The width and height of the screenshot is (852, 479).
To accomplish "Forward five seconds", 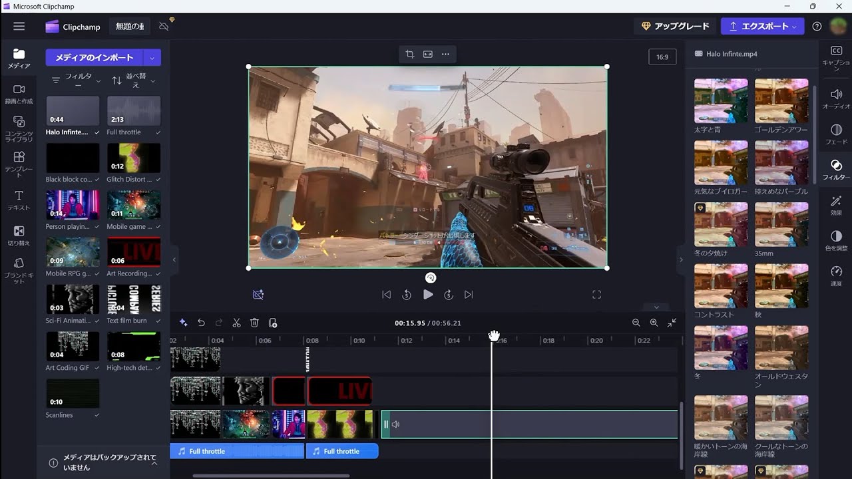I will pyautogui.click(x=449, y=295).
